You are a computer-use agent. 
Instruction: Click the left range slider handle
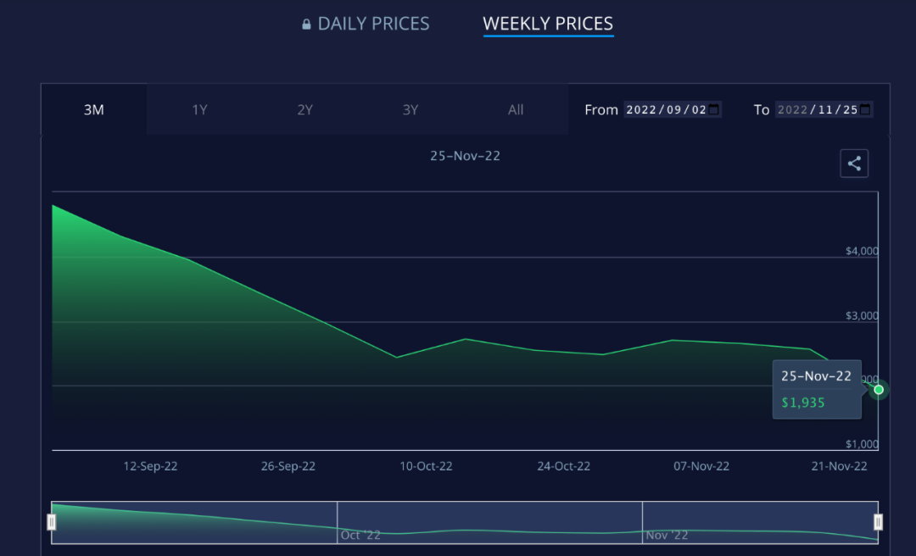coord(52,522)
